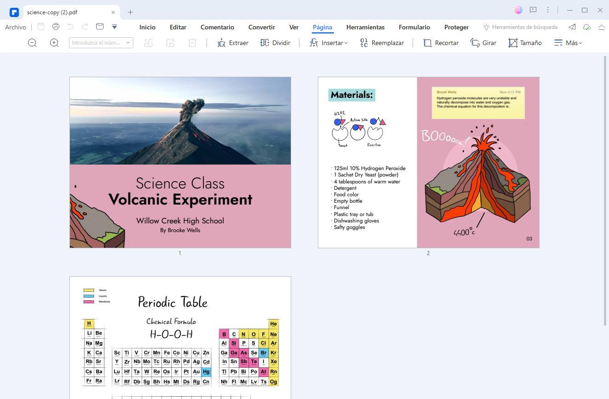Click the zoom in magnifier icon
This screenshot has width=609, height=399.
(x=54, y=43)
